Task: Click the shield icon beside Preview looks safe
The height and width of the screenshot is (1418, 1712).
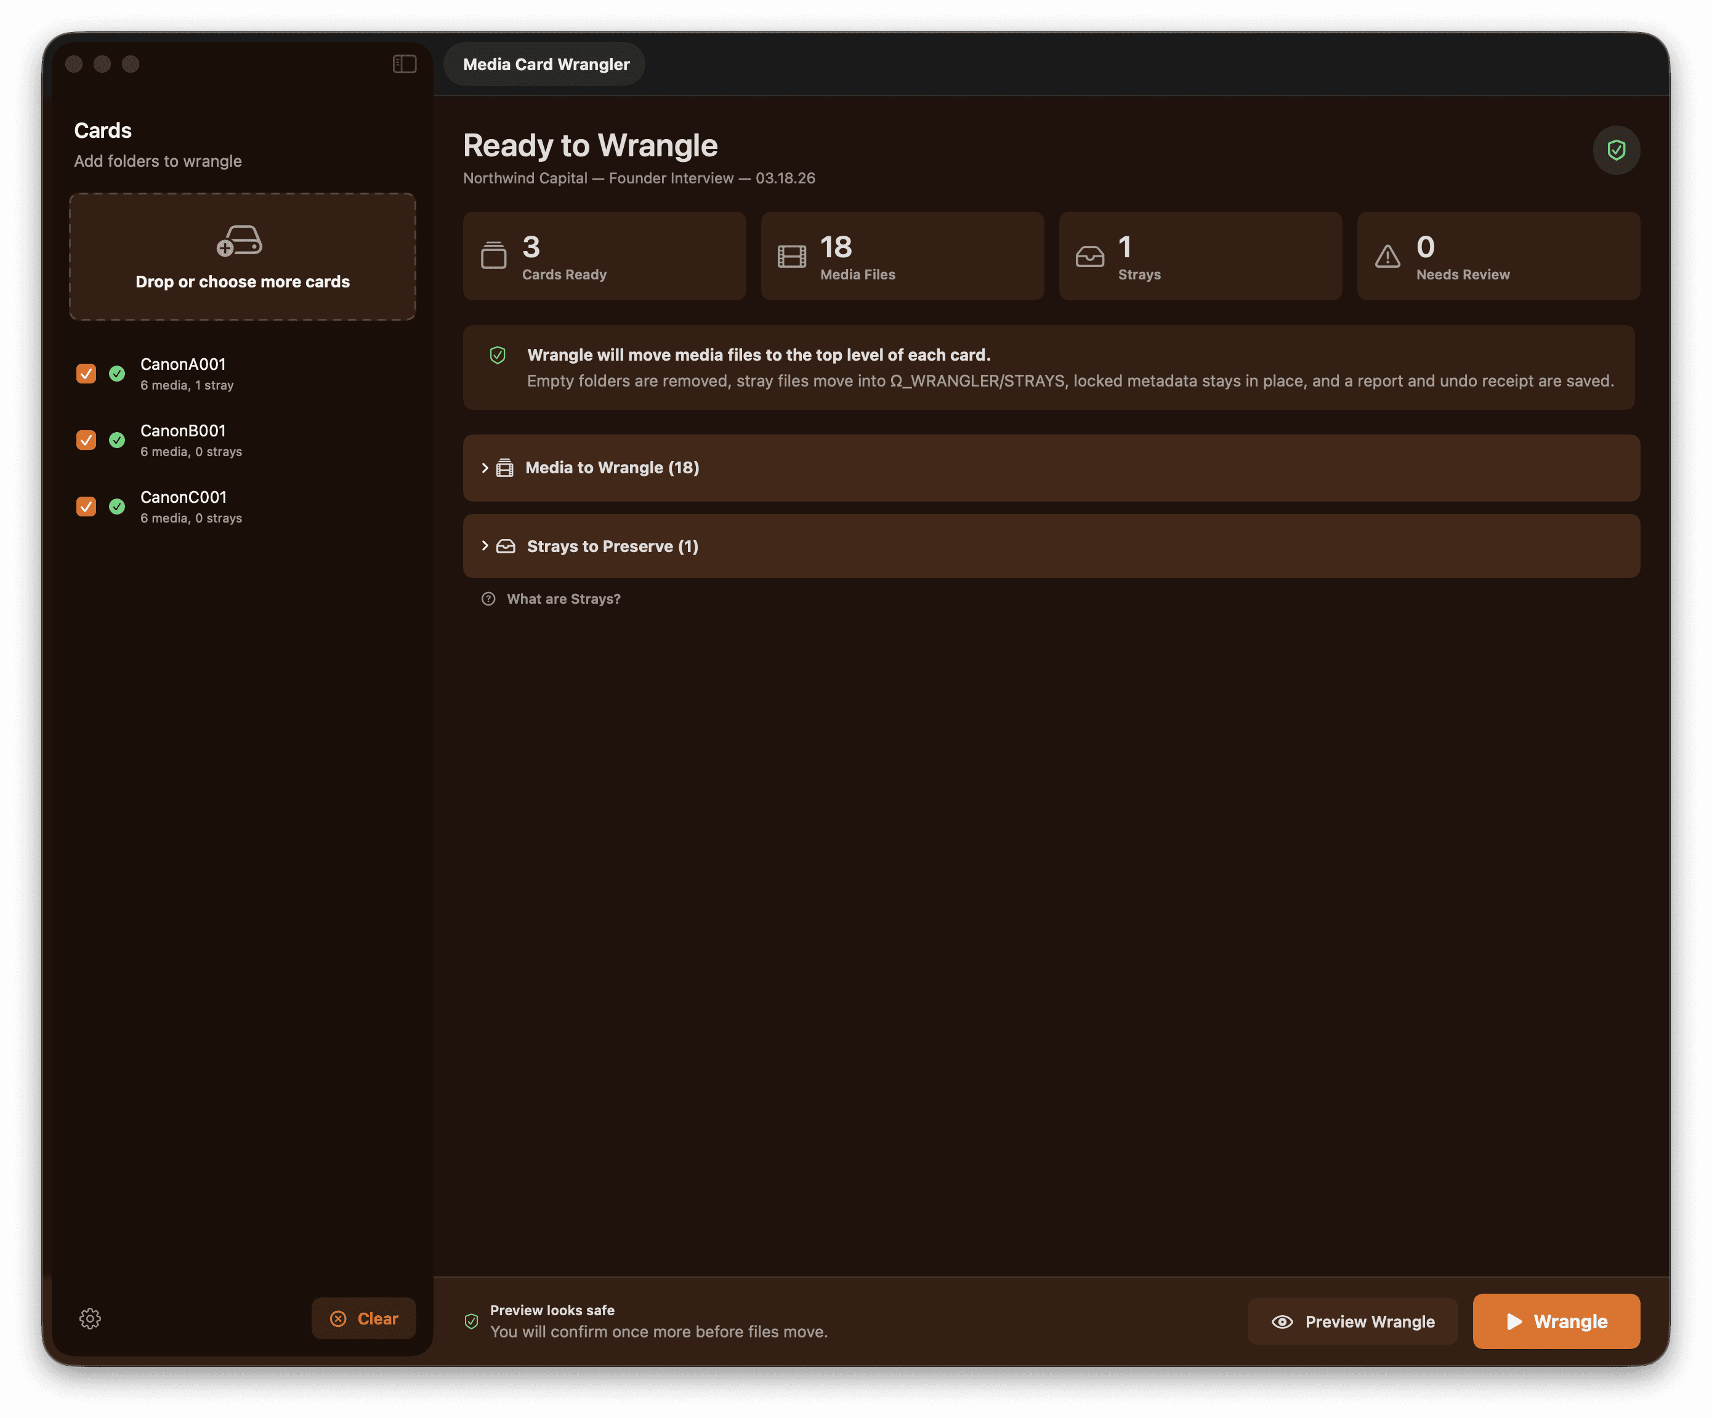Action: click(x=471, y=1321)
